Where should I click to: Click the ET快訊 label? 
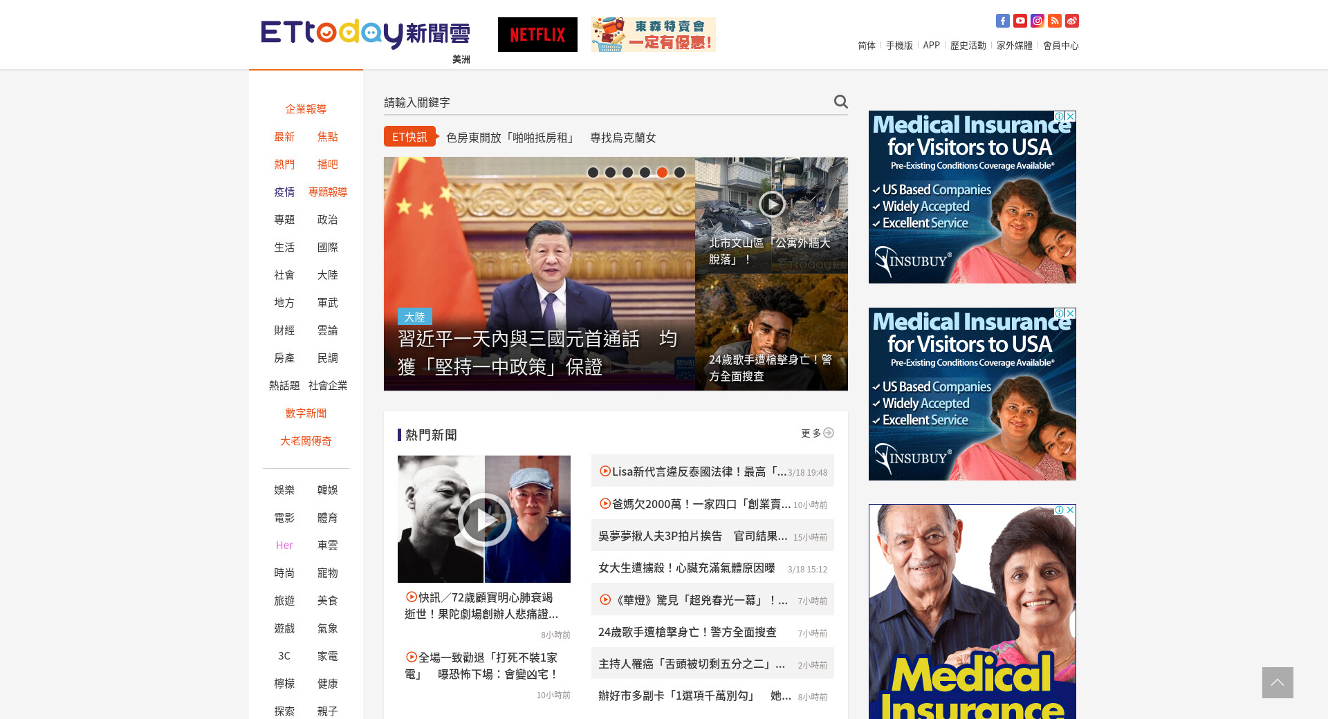click(409, 137)
